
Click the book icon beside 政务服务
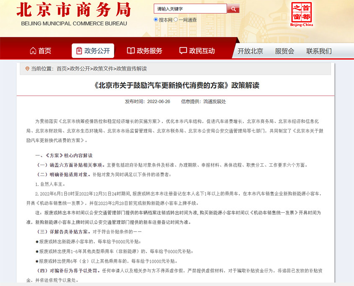(x=131, y=51)
